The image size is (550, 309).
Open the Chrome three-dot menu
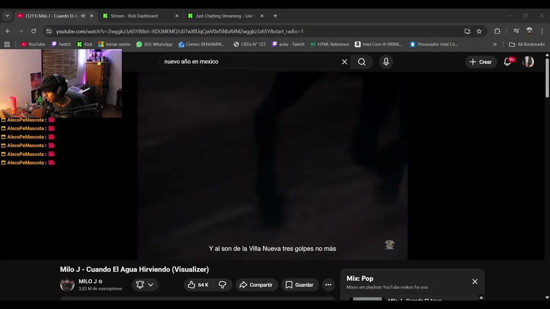pyautogui.click(x=542, y=31)
